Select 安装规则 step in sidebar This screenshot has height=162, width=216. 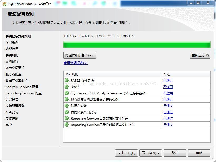click(x=12, y=55)
